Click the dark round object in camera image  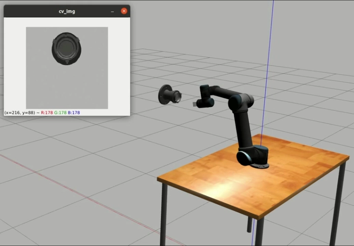66,48
